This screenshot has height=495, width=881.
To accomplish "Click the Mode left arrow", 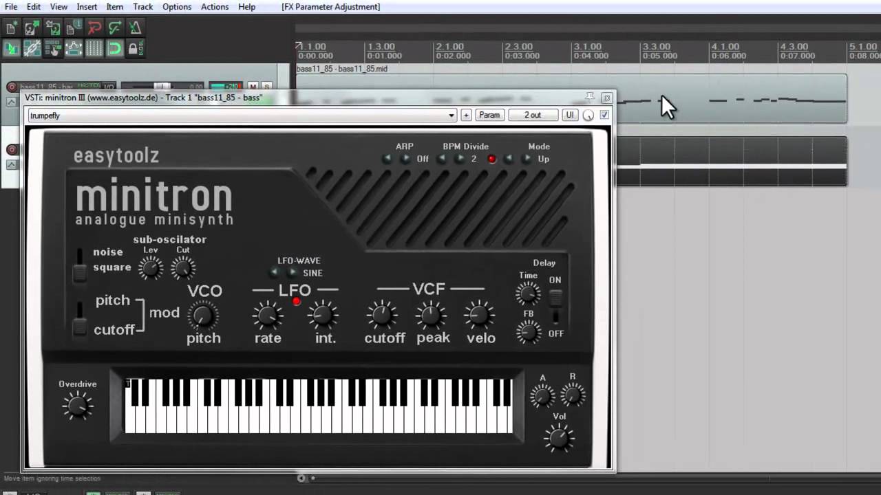I will (509, 159).
